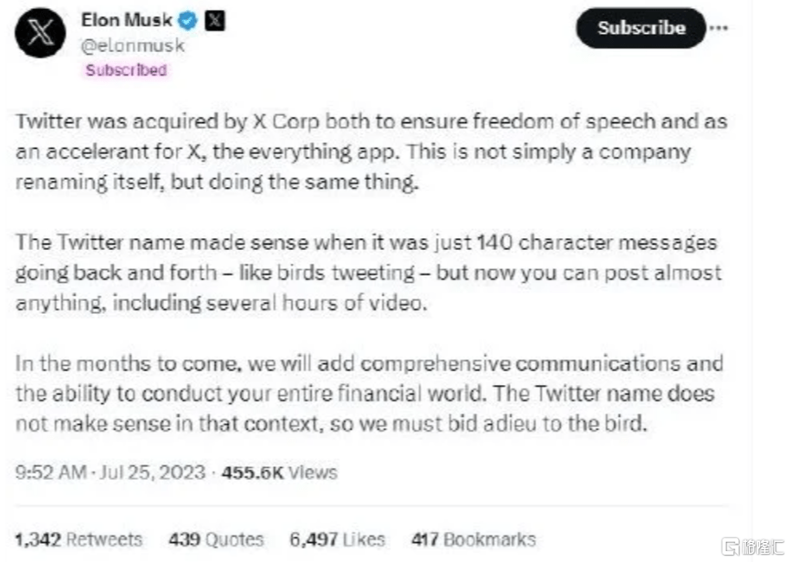Click the 417 Bookmarks count
Image resolution: width=790 pixels, height=562 pixels.
(473, 539)
